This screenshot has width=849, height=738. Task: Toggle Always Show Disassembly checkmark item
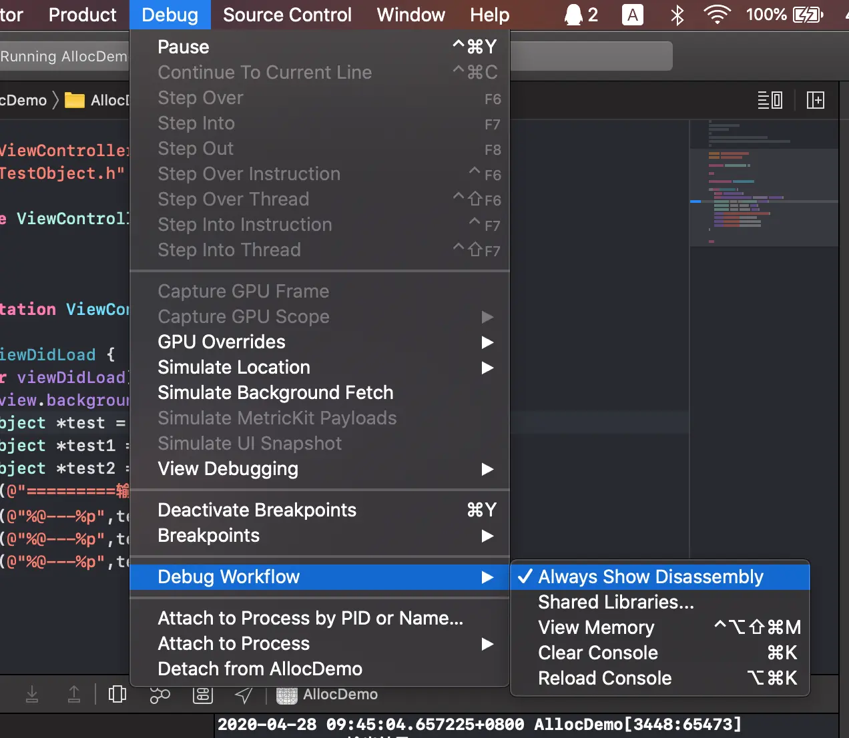[x=660, y=577]
